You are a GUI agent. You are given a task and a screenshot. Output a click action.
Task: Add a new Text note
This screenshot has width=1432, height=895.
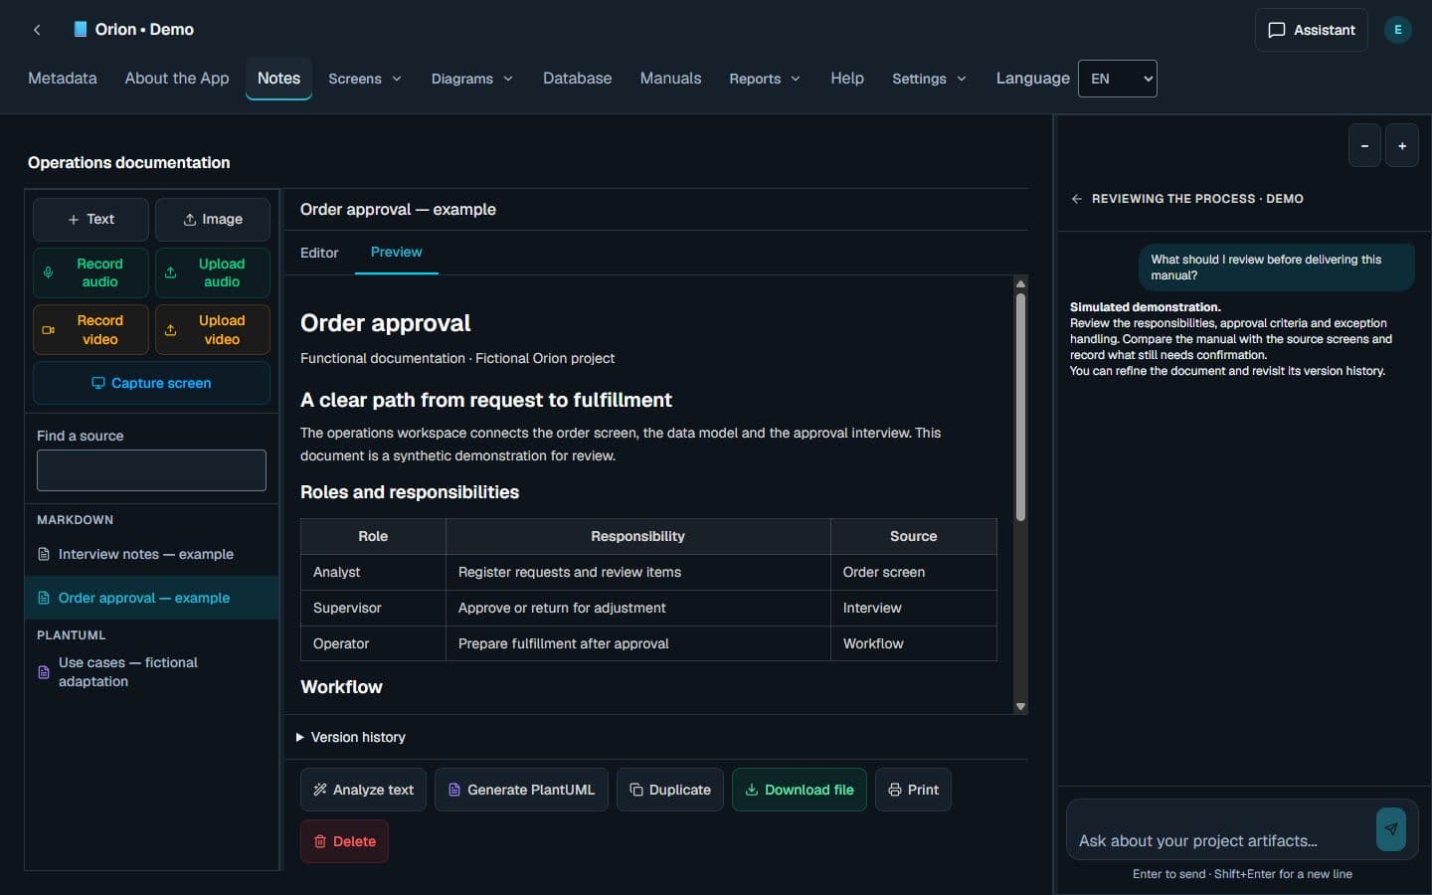(90, 220)
